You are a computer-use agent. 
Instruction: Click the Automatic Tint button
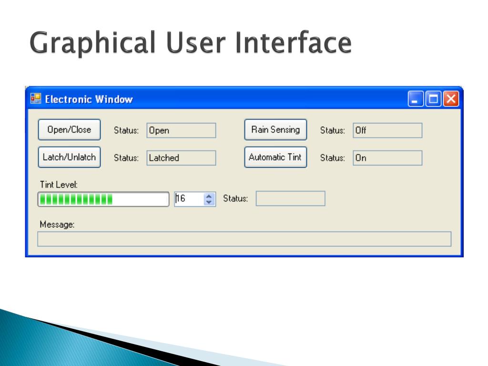click(x=275, y=157)
